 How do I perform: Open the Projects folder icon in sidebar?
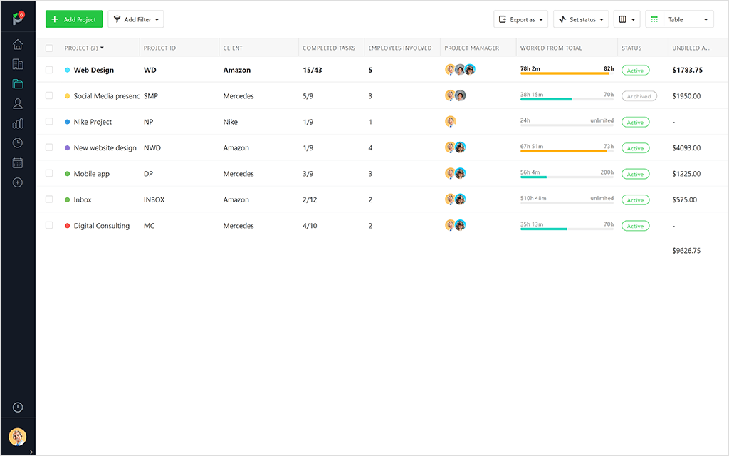coord(17,83)
